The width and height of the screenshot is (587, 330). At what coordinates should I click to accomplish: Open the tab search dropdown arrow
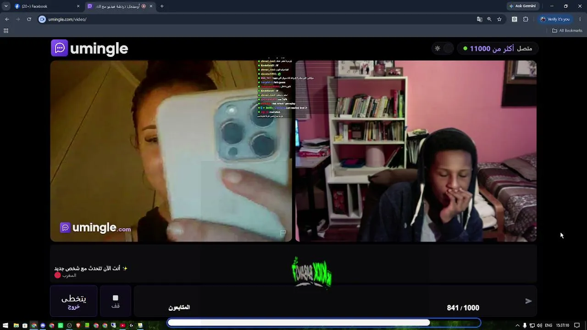coord(6,6)
